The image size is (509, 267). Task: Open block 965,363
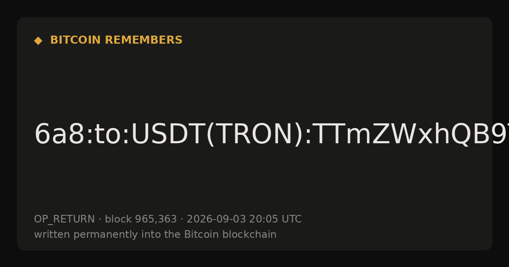click(x=141, y=220)
